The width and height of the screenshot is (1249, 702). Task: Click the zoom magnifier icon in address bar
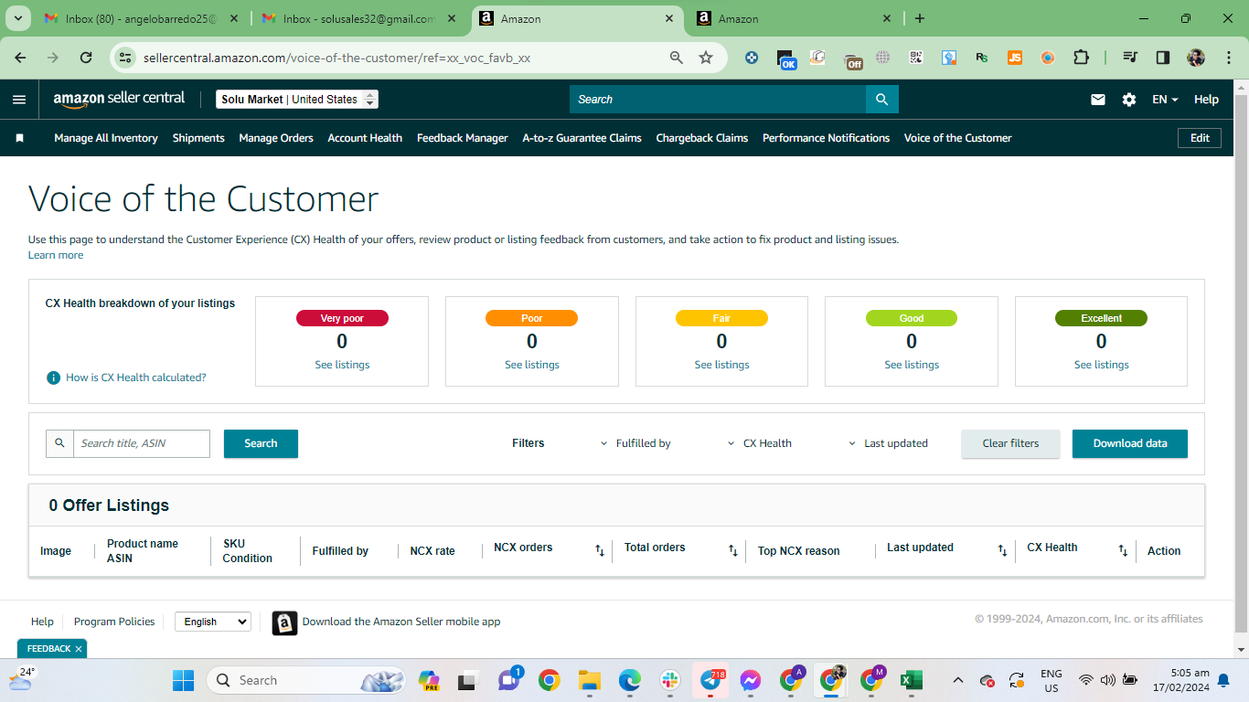(677, 58)
